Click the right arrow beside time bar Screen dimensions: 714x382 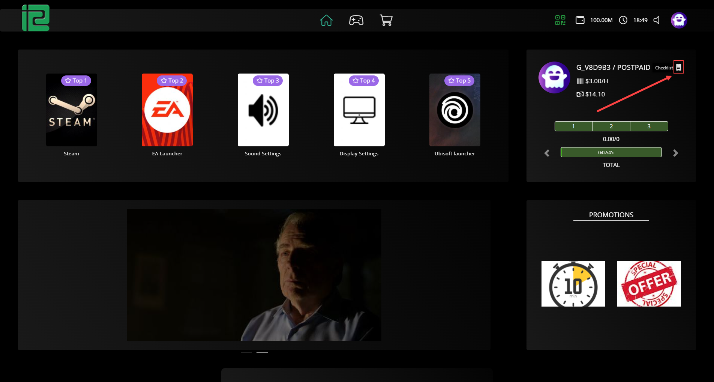(x=675, y=153)
